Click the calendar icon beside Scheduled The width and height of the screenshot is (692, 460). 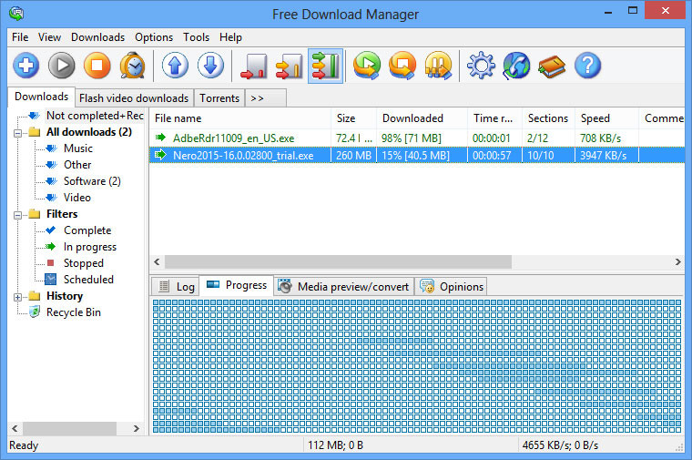[51, 279]
